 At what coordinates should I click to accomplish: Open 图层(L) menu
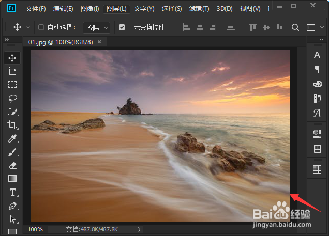(x=116, y=9)
